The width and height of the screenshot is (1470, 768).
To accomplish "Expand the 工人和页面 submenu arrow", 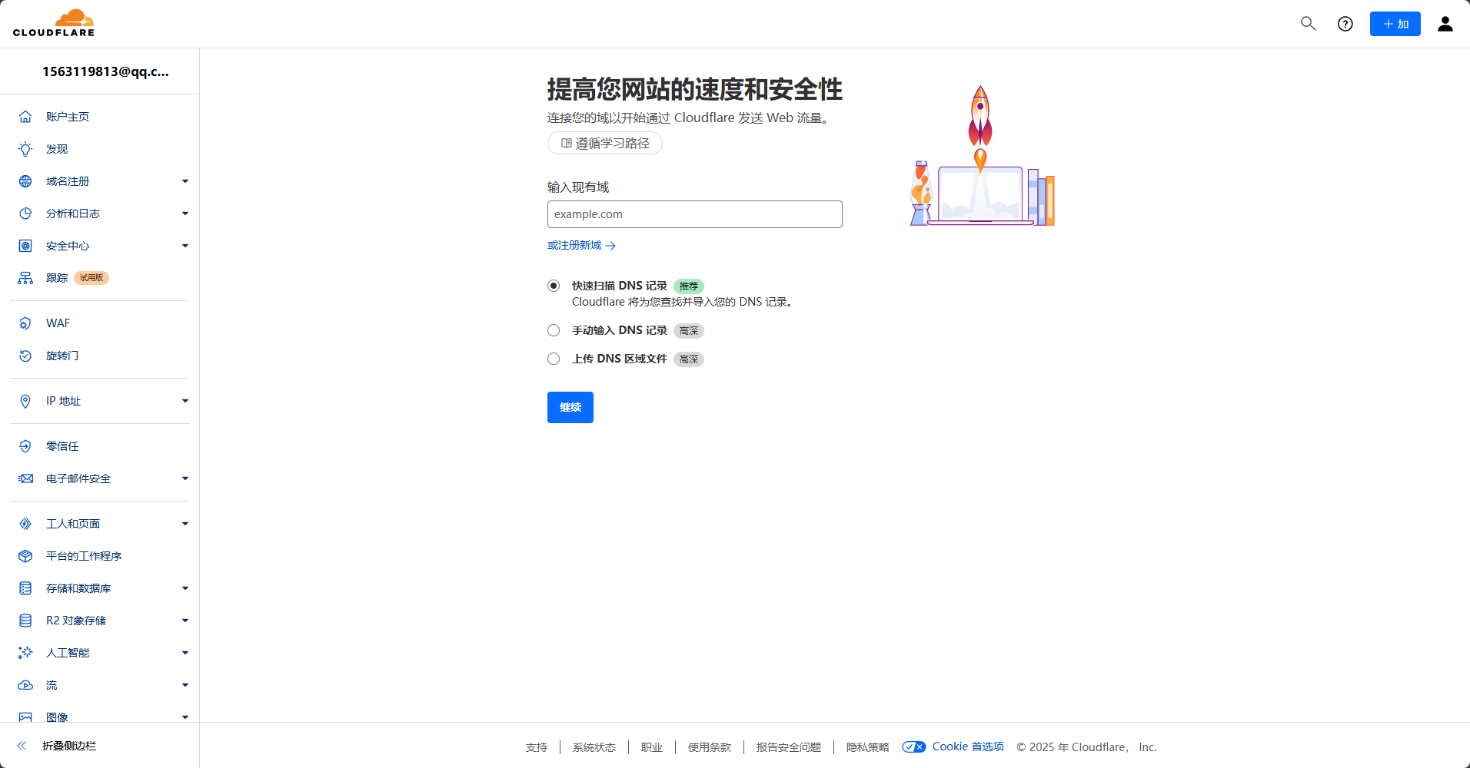I will pyautogui.click(x=185, y=524).
